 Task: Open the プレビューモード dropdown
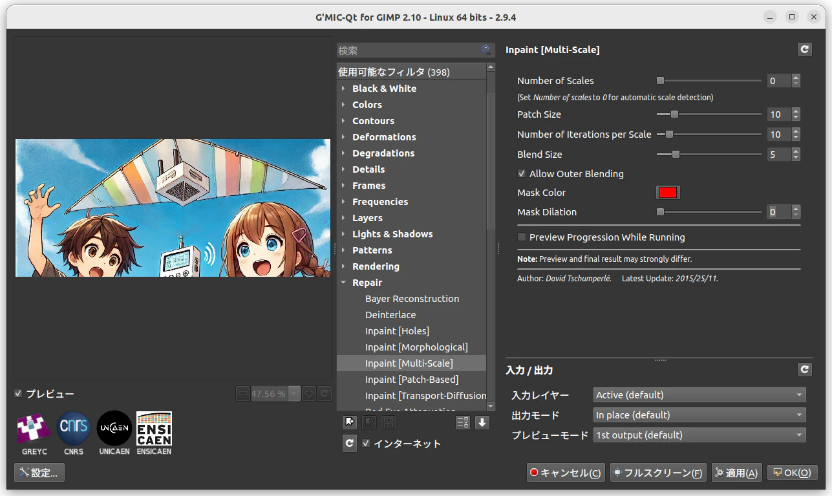click(x=699, y=435)
